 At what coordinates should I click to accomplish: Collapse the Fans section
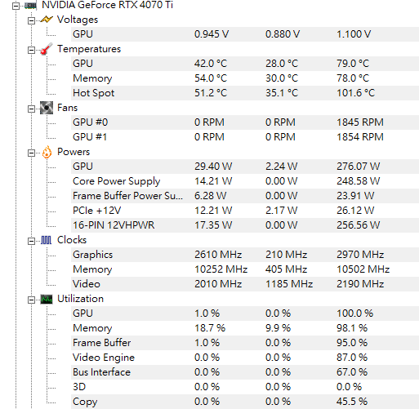pyautogui.click(x=31, y=109)
